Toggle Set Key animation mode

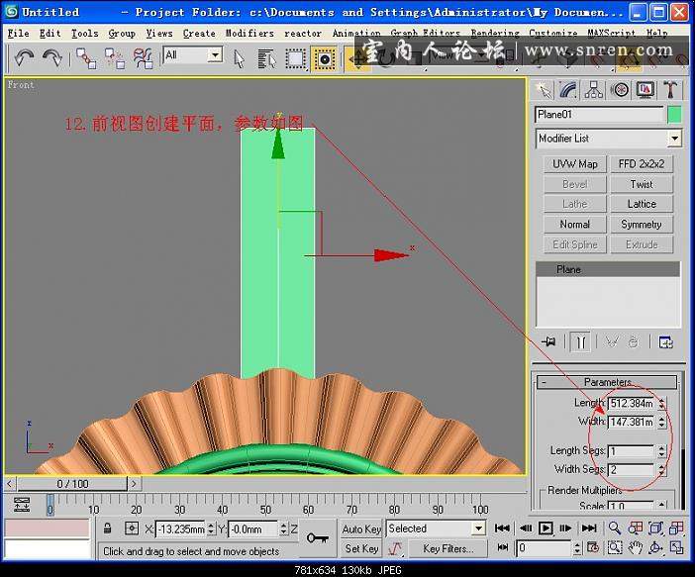[x=361, y=548]
